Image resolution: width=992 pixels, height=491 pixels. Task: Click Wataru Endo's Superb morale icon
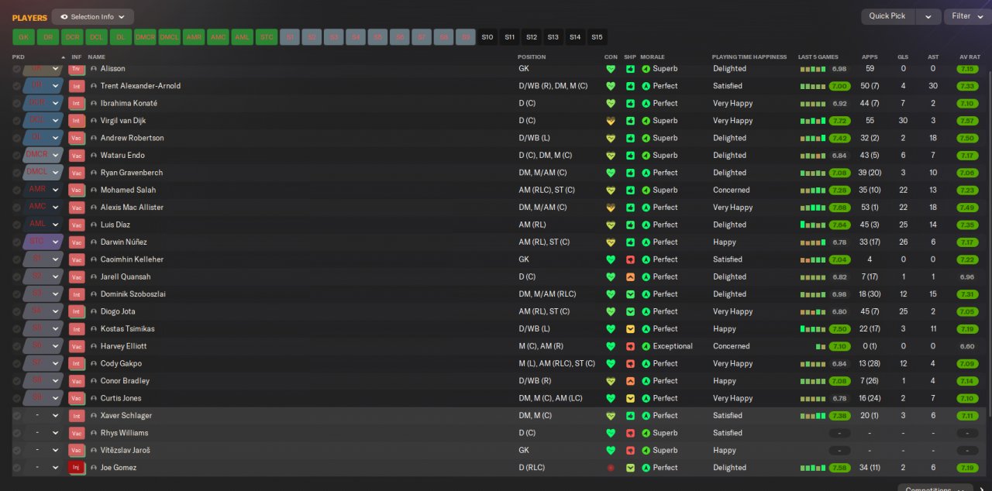[646, 156]
